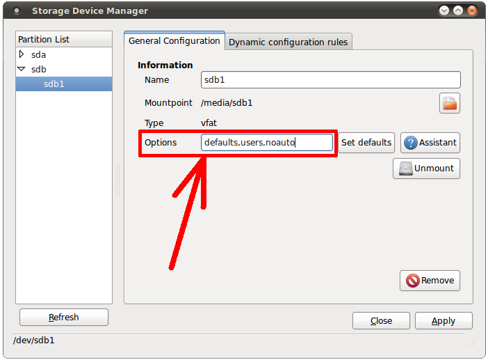Viewport: 488px width, 360px height.
Task: Click inside the Options text field
Action: coord(267,143)
